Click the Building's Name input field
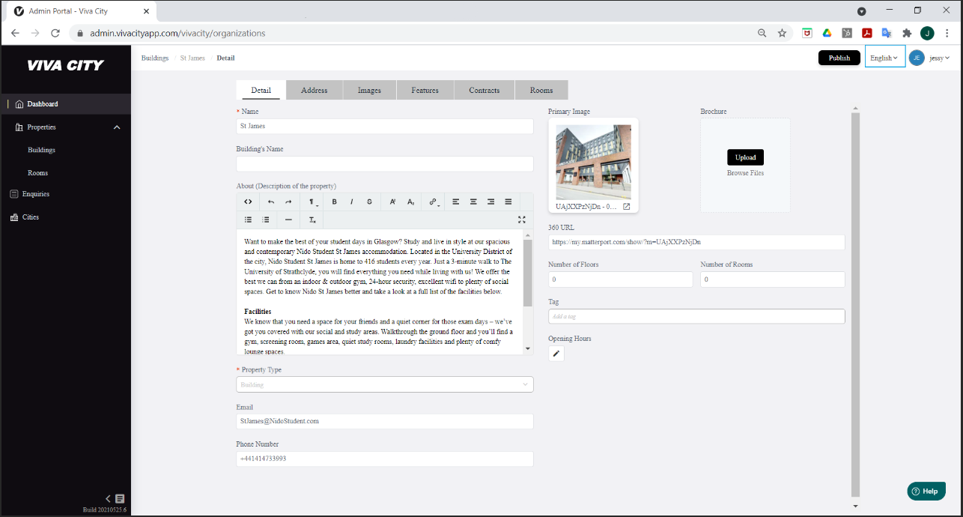 pos(385,163)
